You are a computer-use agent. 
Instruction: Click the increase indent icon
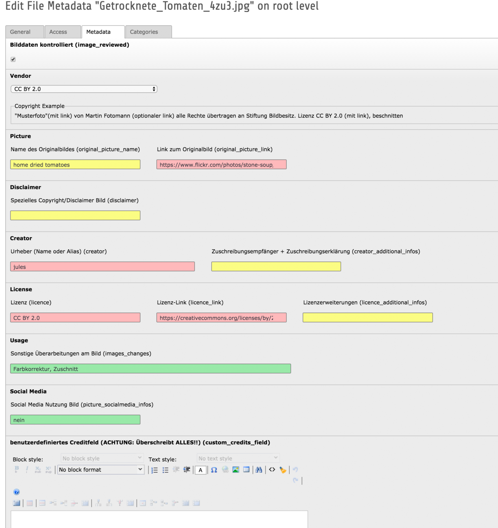[x=187, y=470]
